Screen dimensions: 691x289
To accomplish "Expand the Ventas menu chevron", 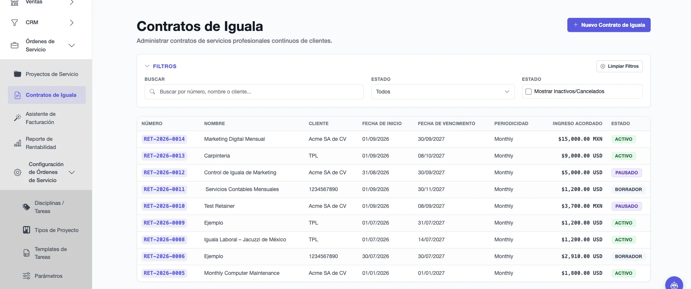I will (x=72, y=2).
